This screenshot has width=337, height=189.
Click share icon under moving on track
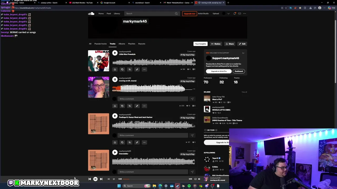pyautogui.click(x=115, y=106)
